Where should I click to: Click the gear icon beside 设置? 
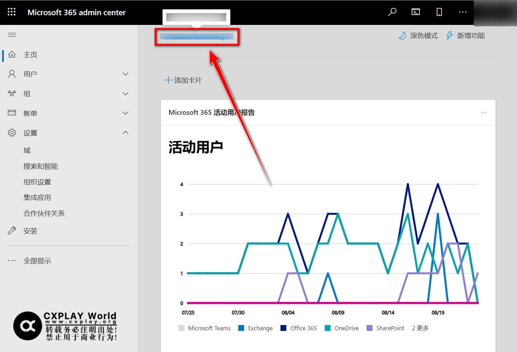12,133
